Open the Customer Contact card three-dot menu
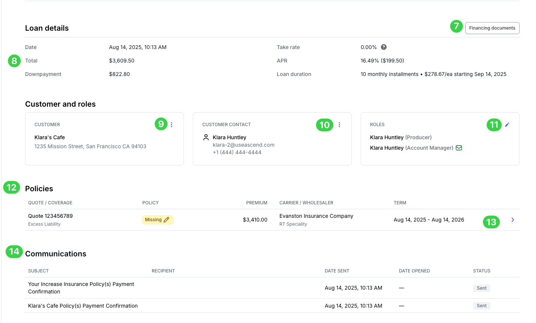Image resolution: width=536 pixels, height=323 pixels. point(339,125)
